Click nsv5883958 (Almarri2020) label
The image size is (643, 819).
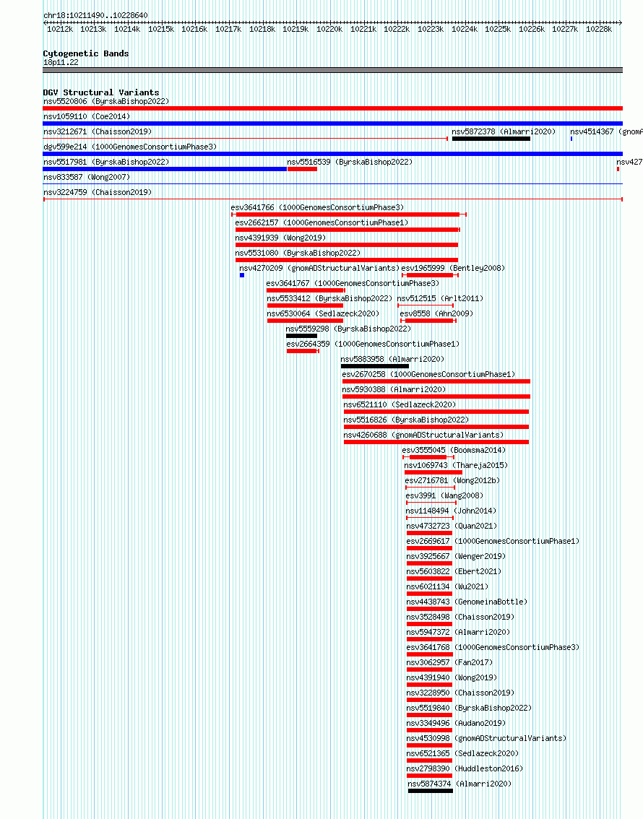pyautogui.click(x=392, y=359)
